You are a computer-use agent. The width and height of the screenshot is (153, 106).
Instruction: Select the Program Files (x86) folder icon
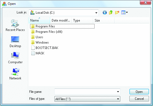click(33, 32)
